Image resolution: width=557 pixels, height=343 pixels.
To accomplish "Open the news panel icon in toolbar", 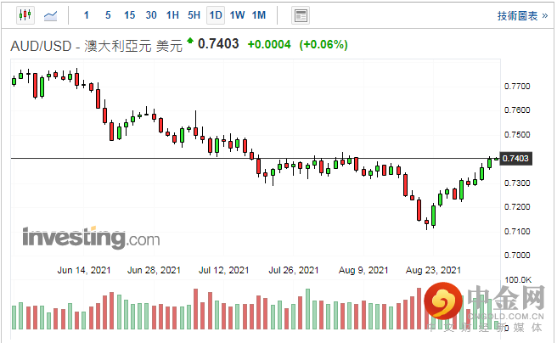I will 300,15.
